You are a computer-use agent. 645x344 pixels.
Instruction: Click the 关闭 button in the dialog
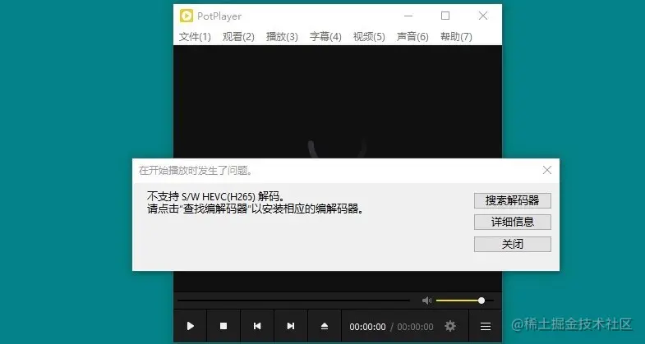pyautogui.click(x=513, y=244)
